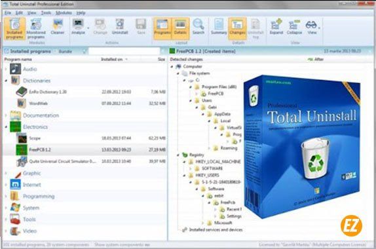
Task: Click the Show system components status text
Action: [122, 244]
